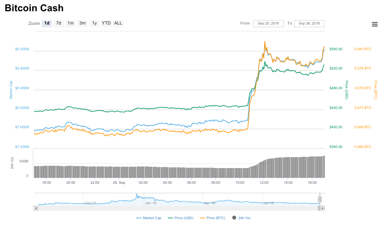The height and width of the screenshot is (228, 387).
Task: Click the Market Cap vertical axis title
Action: pyautogui.click(x=11, y=90)
